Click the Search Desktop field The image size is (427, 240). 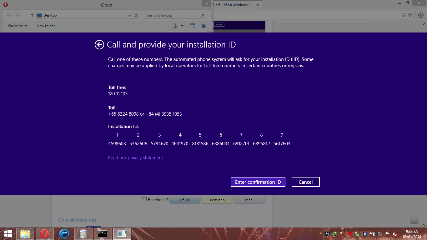(x=176, y=15)
